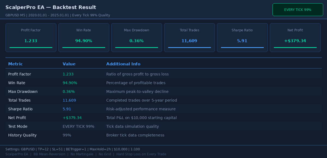The image size is (327, 158).
Task: Open the Net Profit summary card
Action: [x=295, y=38]
